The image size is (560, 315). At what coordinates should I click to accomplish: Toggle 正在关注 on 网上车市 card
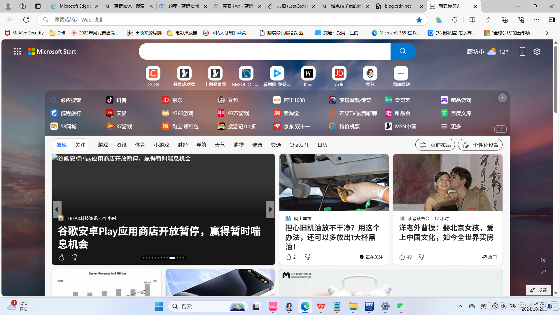pos(371,257)
